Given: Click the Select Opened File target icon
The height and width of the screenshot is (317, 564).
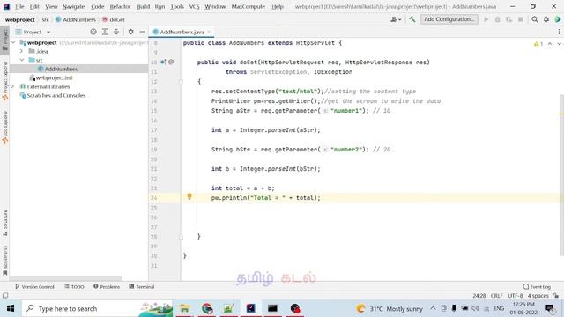Looking at the screenshot, I should click(x=93, y=32).
